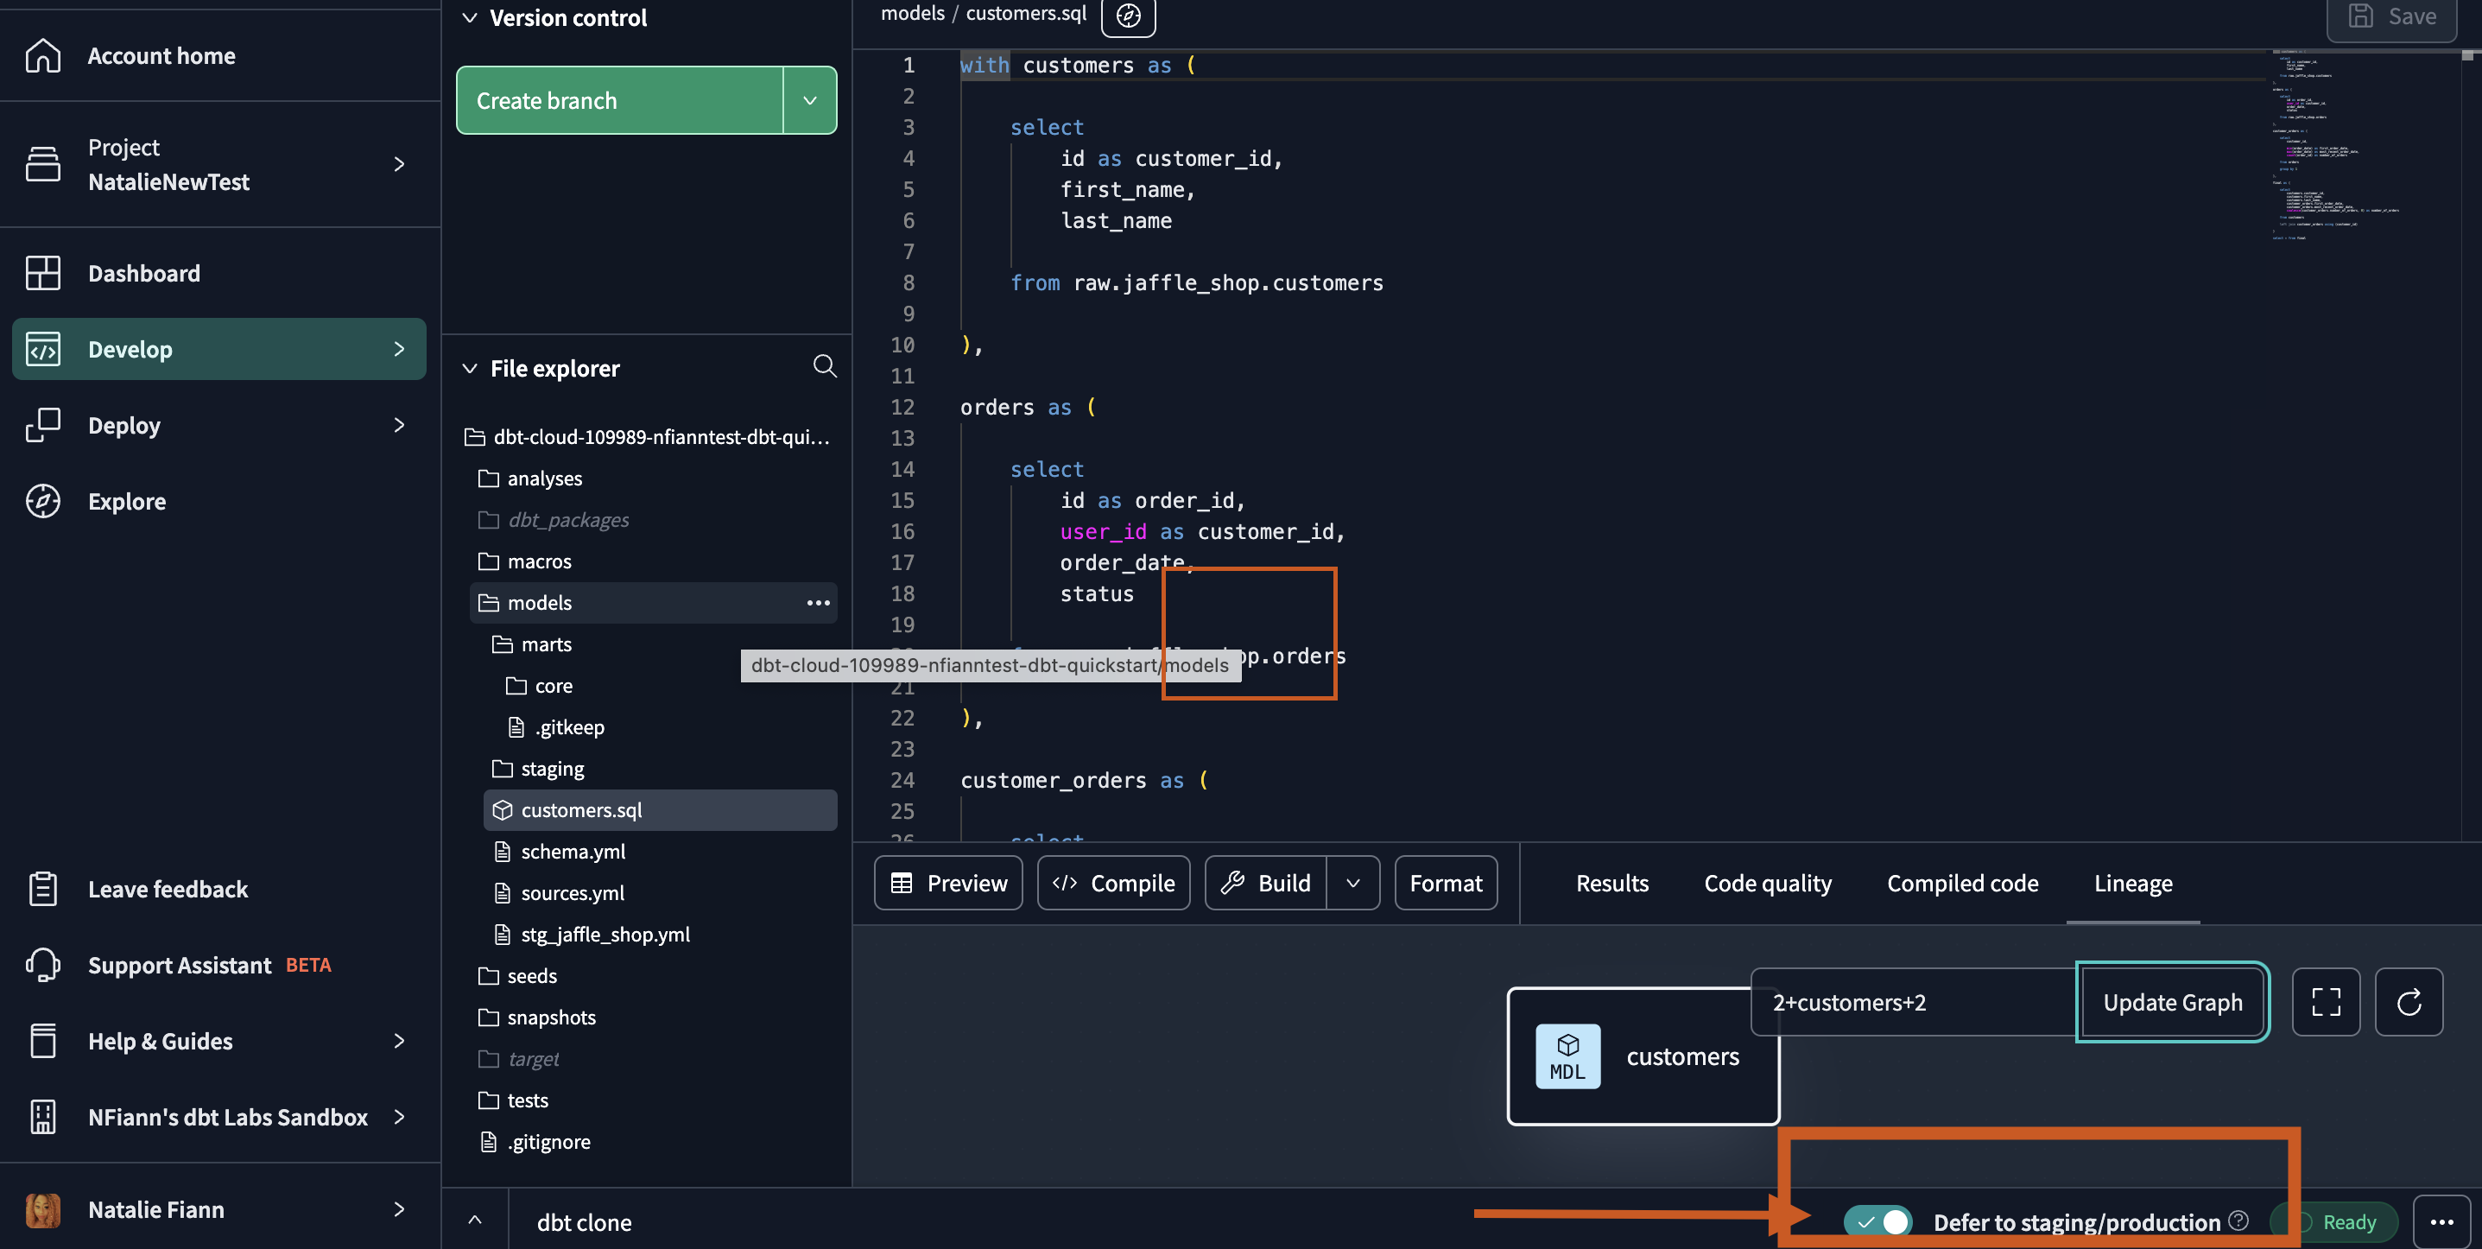Select the Explore compass icon

(43, 500)
